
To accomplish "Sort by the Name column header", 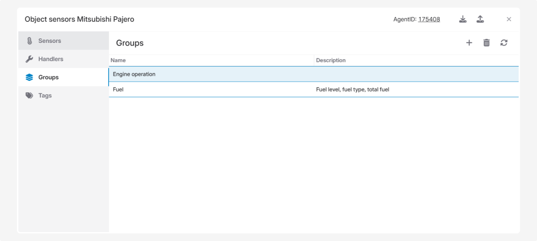I will (x=118, y=60).
